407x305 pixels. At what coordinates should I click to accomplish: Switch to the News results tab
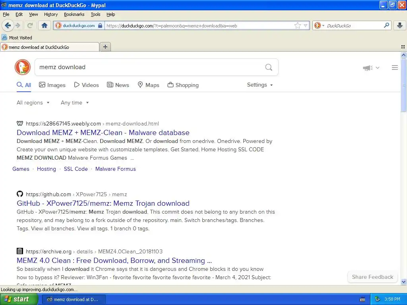click(118, 85)
